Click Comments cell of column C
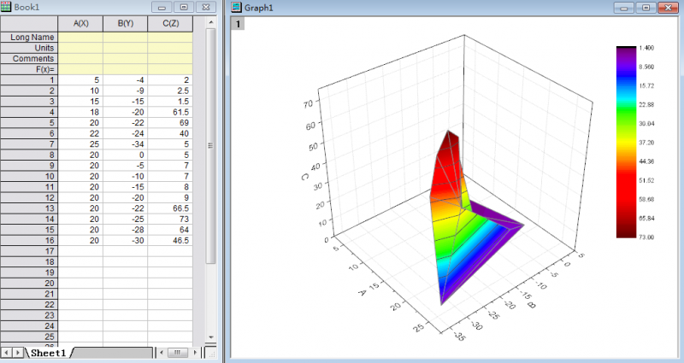The image size is (684, 363). point(170,58)
